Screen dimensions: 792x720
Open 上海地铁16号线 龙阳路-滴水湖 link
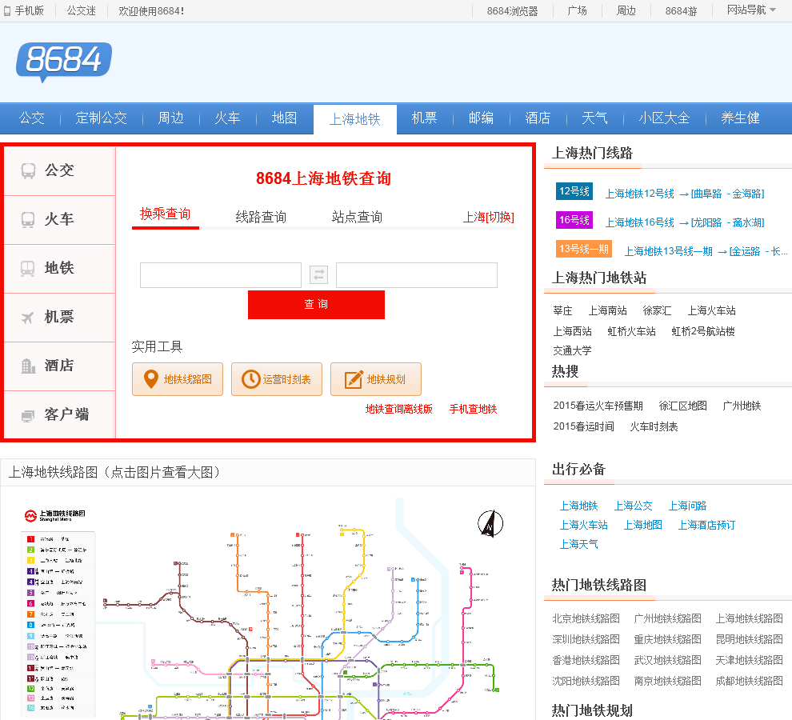[685, 223]
